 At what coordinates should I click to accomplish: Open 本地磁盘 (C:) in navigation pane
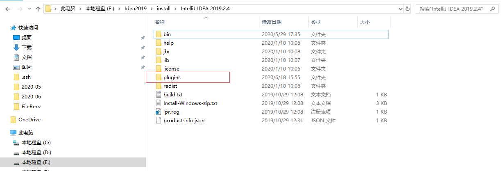(36, 142)
